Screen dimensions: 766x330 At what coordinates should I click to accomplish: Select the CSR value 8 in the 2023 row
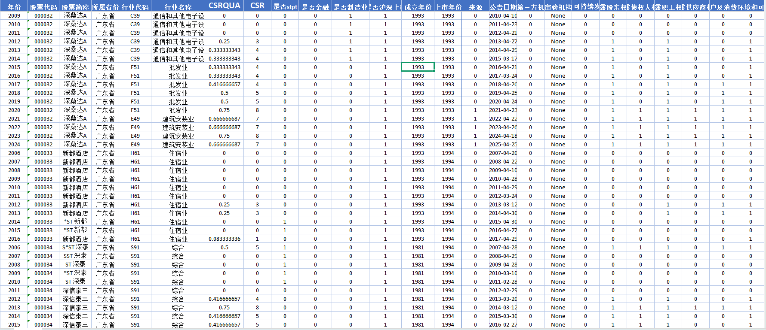(257, 136)
